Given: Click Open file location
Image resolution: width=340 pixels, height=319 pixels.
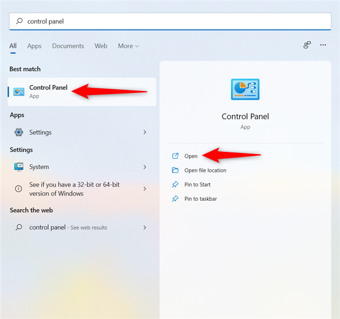Looking at the screenshot, I should [x=205, y=170].
